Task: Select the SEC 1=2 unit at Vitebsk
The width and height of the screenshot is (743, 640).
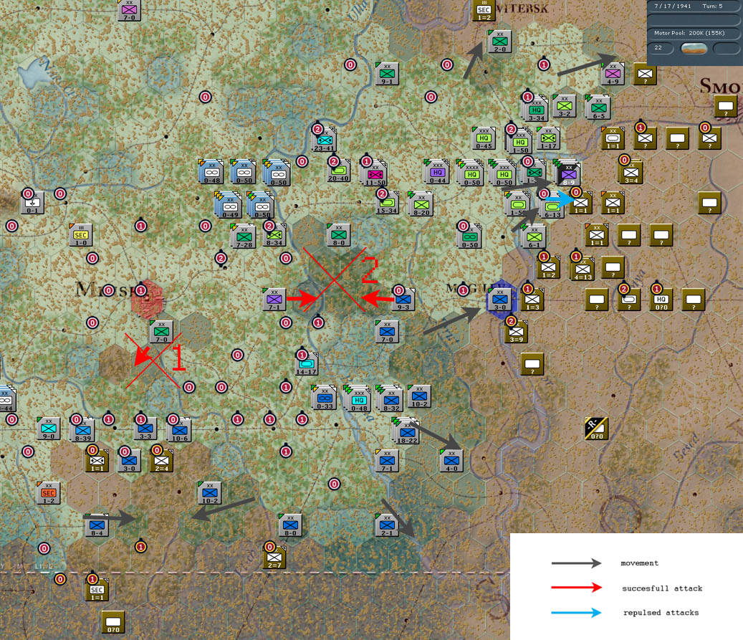Action: point(484,10)
